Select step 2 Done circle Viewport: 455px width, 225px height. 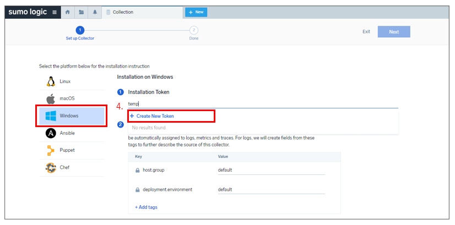(x=194, y=30)
